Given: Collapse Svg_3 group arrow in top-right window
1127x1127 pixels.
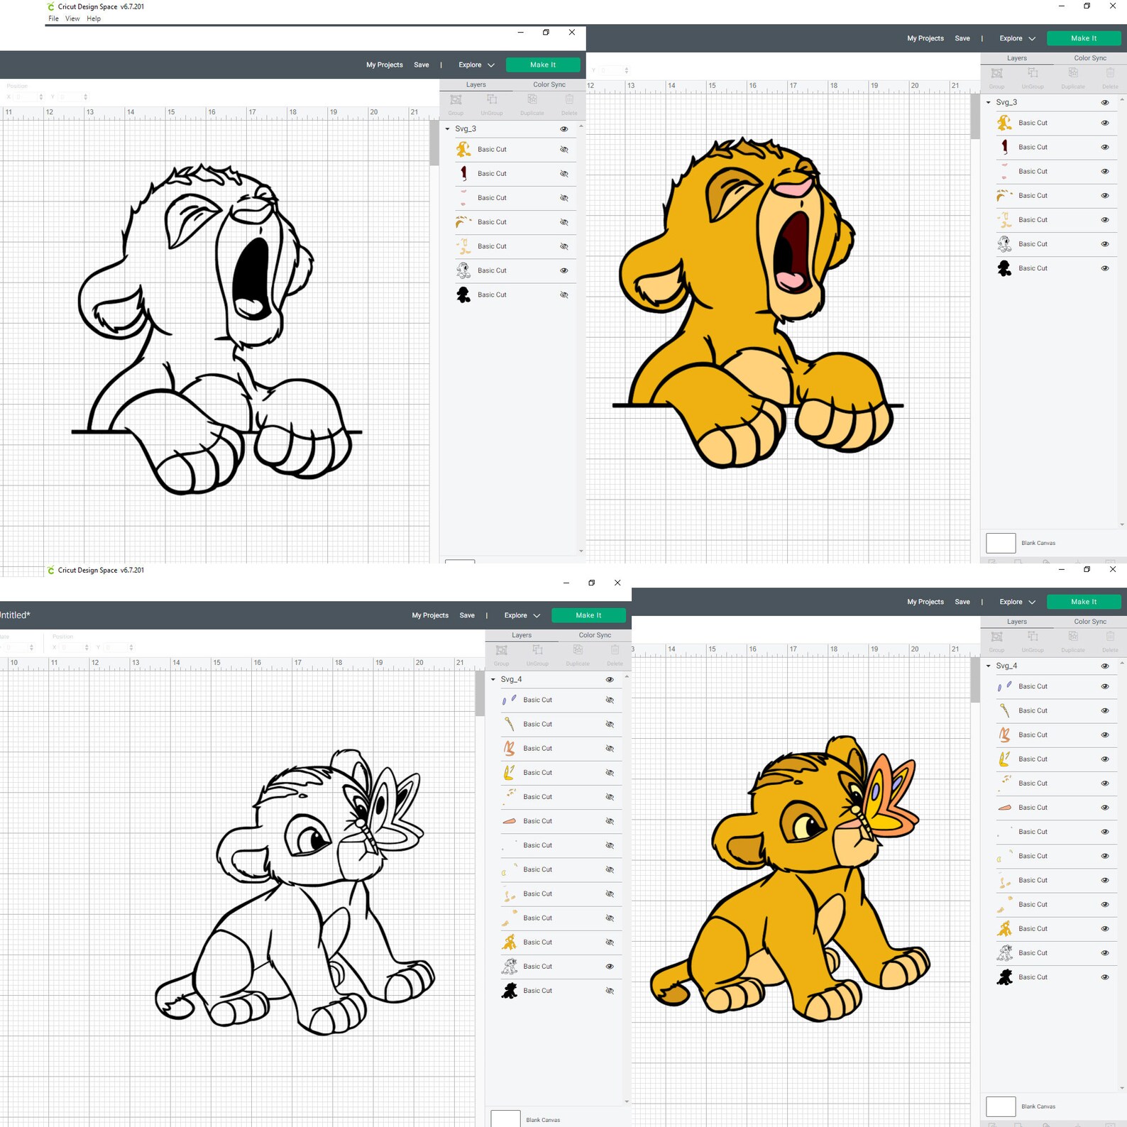Looking at the screenshot, I should (988, 103).
